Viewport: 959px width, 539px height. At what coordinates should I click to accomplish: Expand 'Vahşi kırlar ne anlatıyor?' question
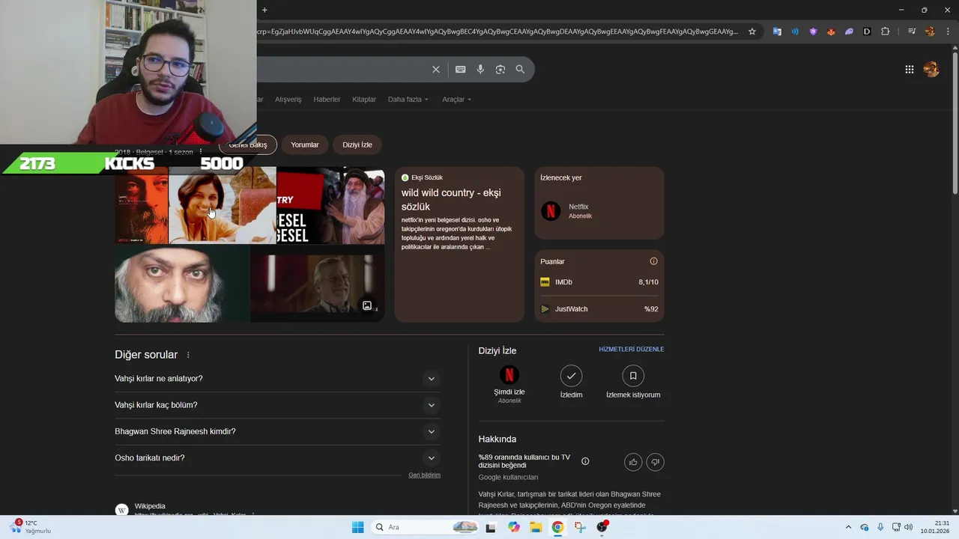[277, 379]
